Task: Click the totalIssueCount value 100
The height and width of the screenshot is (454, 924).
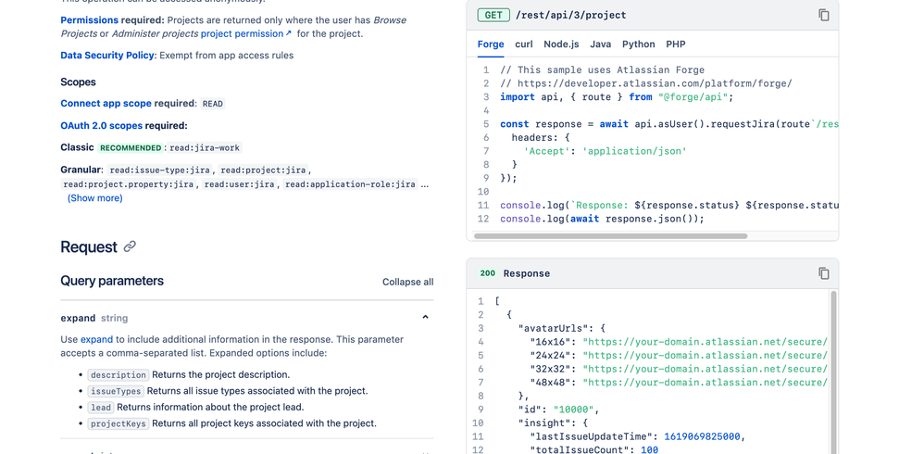Action: pyautogui.click(x=649, y=450)
